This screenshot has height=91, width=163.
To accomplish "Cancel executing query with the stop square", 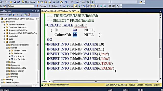I will click(x=61, y=6).
